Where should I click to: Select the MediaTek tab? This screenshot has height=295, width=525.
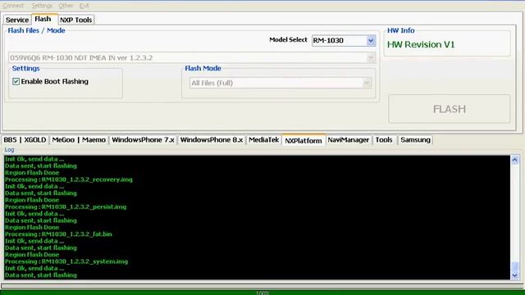(x=264, y=140)
